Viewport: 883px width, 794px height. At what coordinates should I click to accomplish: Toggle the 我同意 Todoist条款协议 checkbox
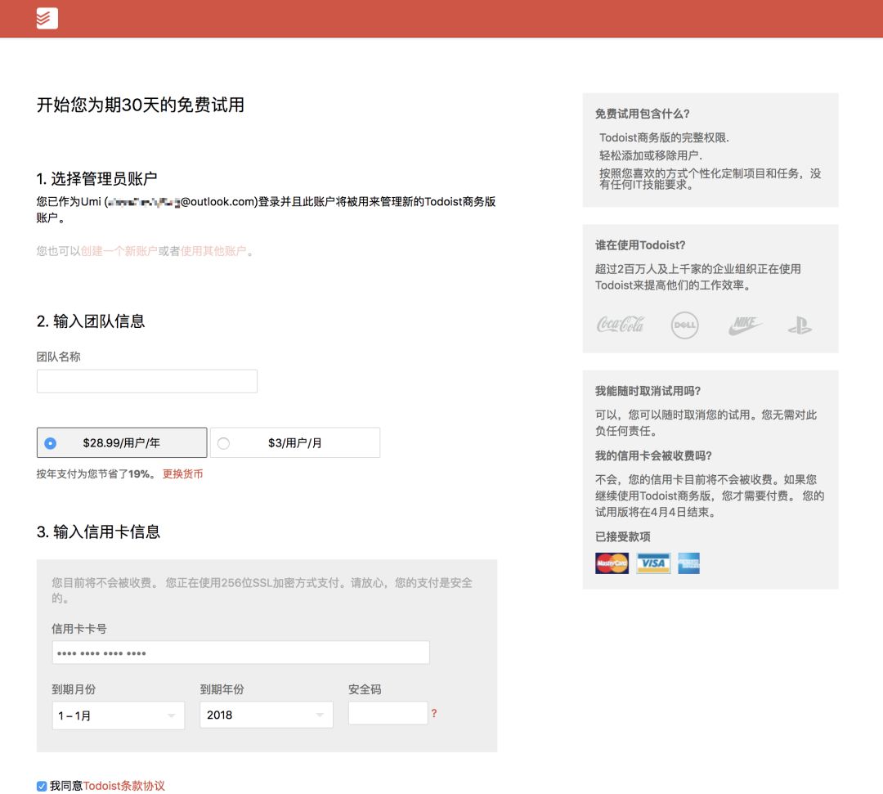tap(42, 786)
